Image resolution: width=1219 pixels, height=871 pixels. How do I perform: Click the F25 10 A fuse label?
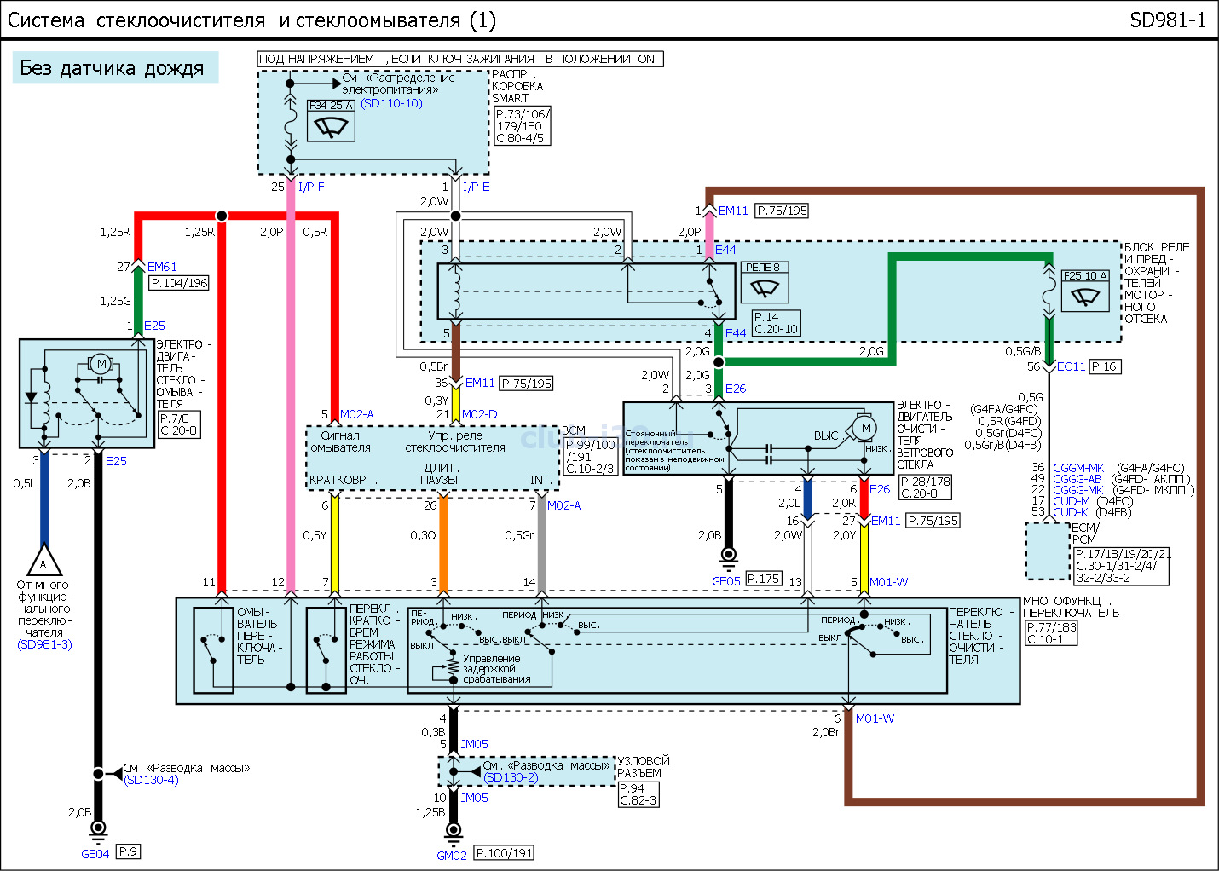point(1085,276)
